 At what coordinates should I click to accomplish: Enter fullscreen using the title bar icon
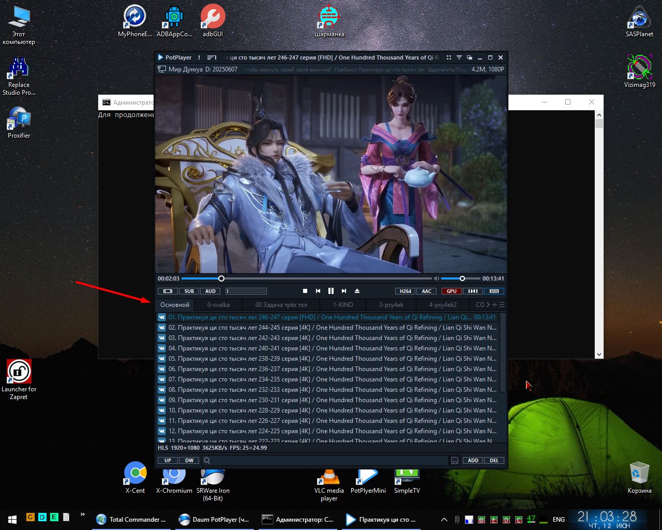click(x=448, y=57)
